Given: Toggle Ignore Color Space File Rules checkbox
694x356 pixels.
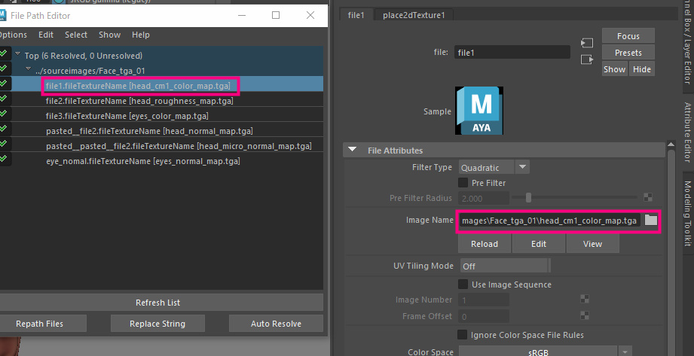Looking at the screenshot, I should [462, 335].
